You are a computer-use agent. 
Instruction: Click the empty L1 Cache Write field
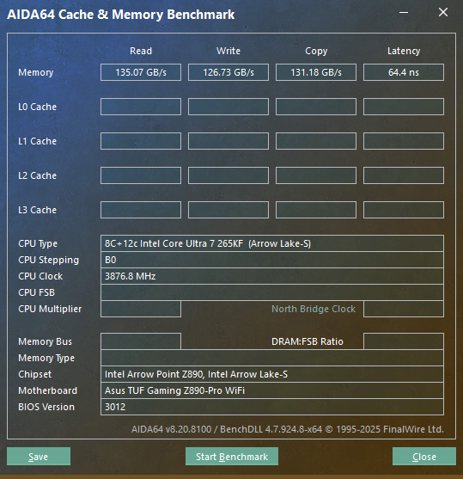(228, 141)
